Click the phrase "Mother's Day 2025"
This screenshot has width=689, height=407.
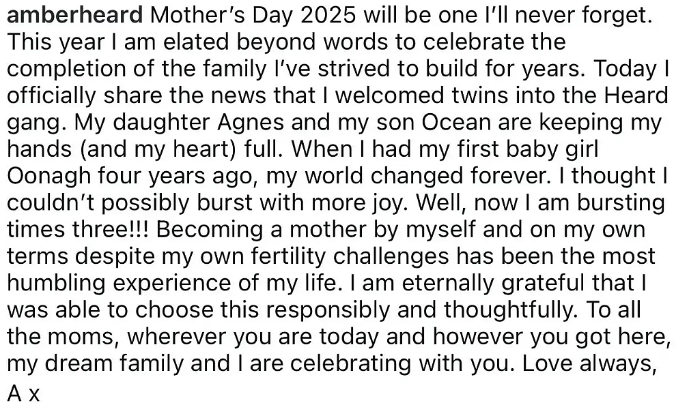click(x=253, y=16)
